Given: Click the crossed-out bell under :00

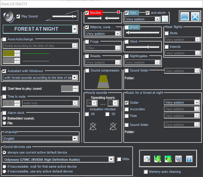Looking at the screenshot, I should click(x=93, y=127).
